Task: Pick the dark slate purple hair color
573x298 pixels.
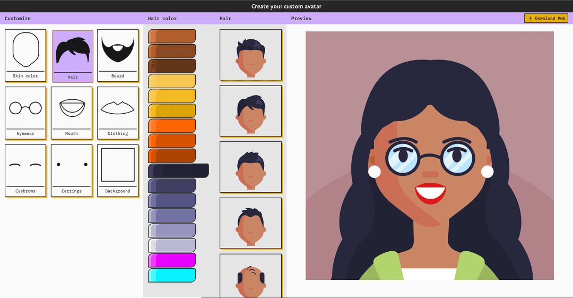Action: pyautogui.click(x=172, y=185)
